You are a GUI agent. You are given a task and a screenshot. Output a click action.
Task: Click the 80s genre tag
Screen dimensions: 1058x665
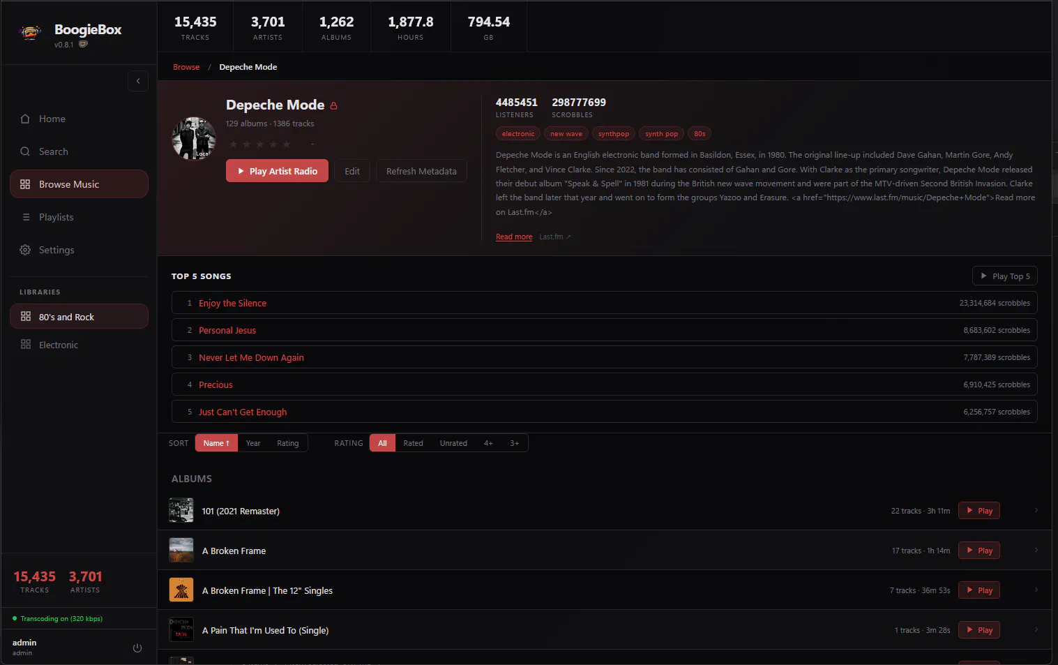click(x=700, y=134)
